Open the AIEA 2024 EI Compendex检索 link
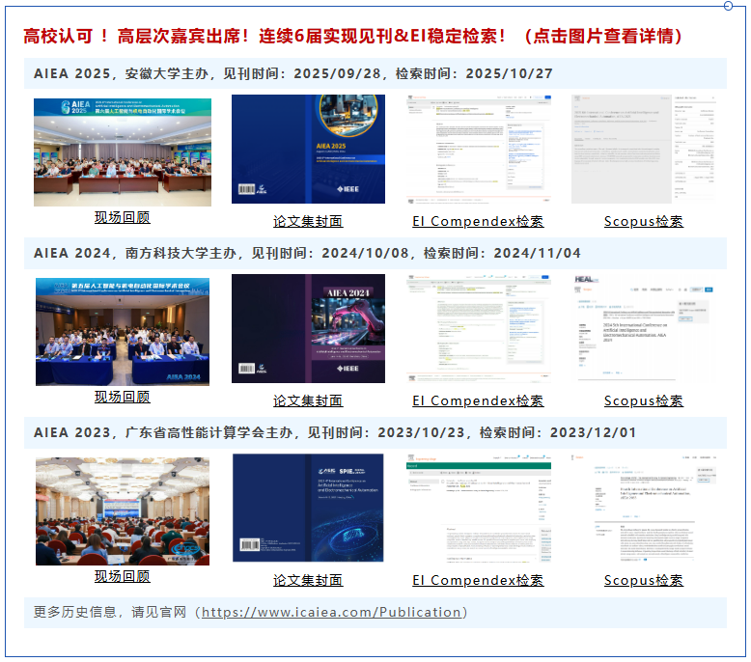Viewport: 751px width, 662px height. click(478, 400)
